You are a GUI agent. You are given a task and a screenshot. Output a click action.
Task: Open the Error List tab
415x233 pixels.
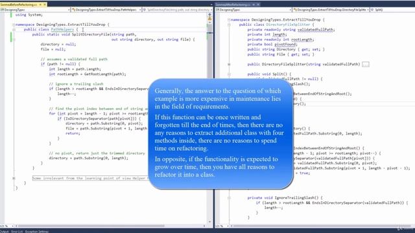click(17, 232)
